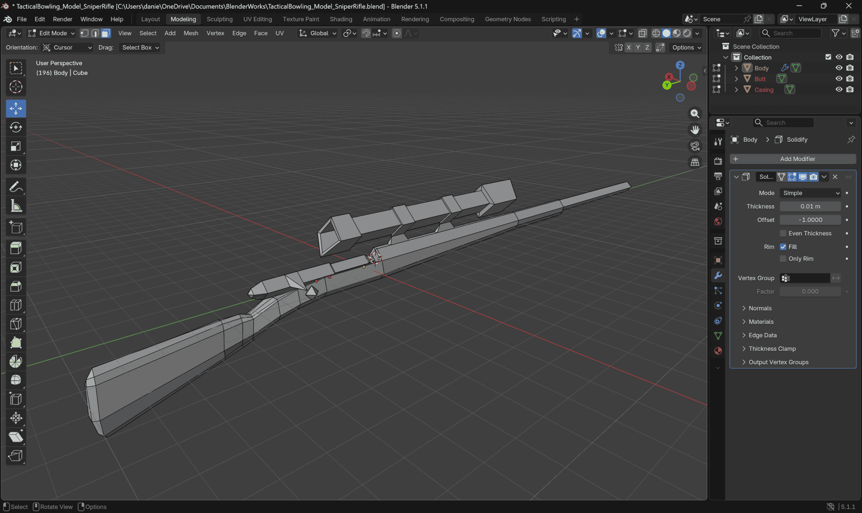Select the Shrink/Fatten tool

pos(16,418)
